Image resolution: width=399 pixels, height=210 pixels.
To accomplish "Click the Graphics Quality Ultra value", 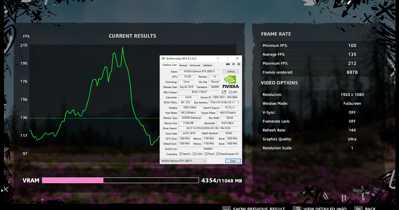I will pos(352,139).
